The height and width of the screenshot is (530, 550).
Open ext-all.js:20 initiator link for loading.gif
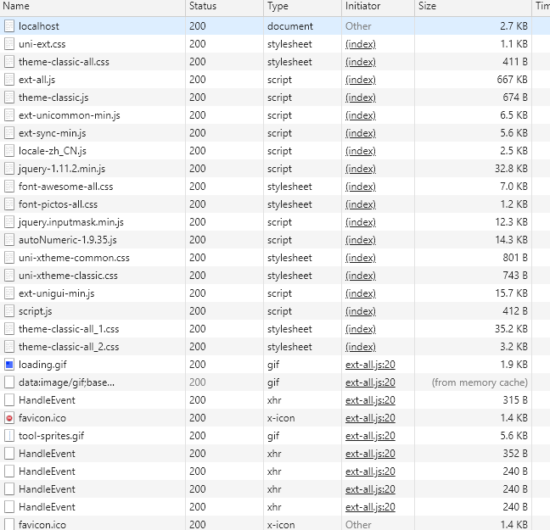pyautogui.click(x=370, y=365)
